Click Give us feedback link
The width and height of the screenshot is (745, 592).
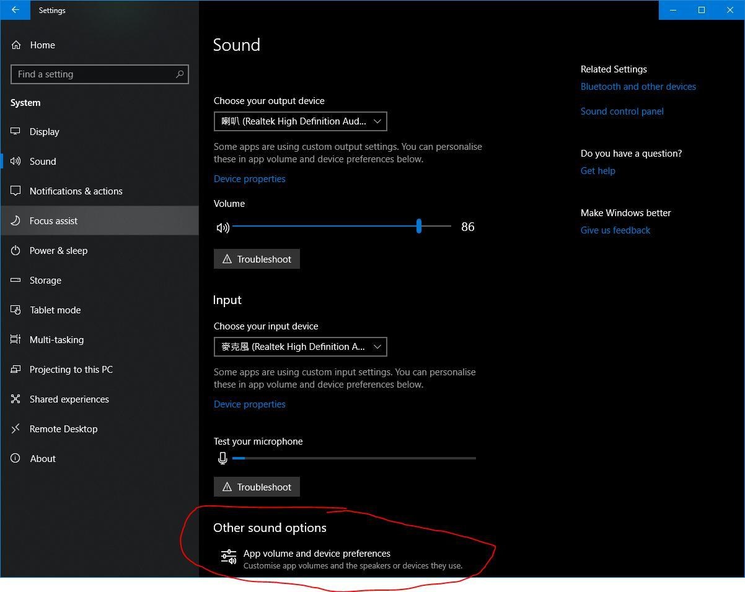tap(615, 230)
